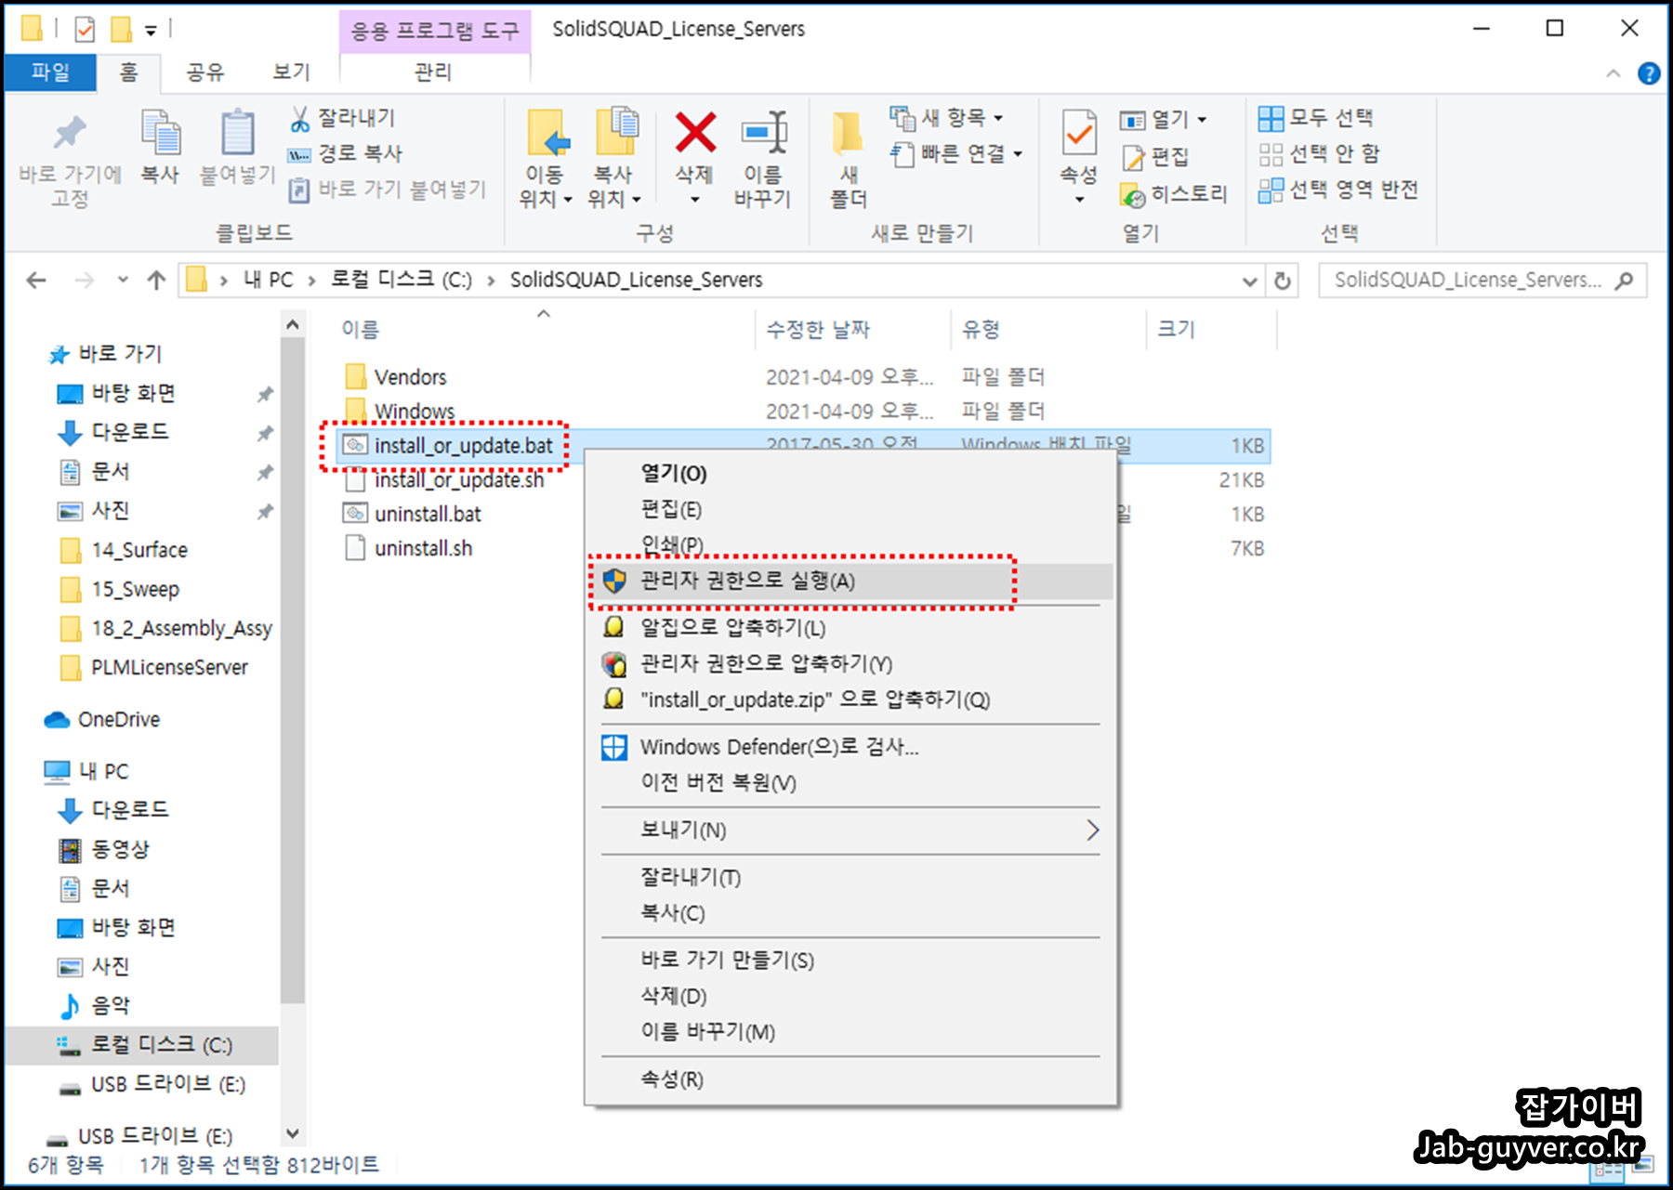Open the ribbon Open (열기) dropdown
Screen dimensions: 1673x1190
[1163, 119]
